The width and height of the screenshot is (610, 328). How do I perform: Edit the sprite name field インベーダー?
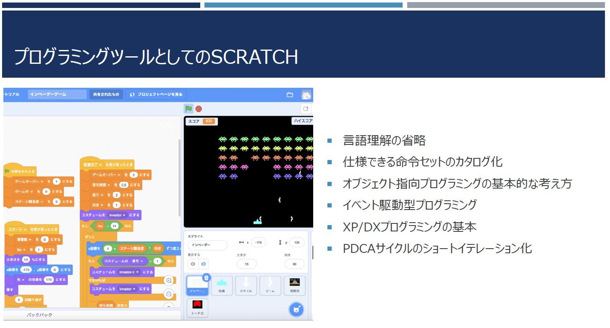pyautogui.click(x=207, y=245)
